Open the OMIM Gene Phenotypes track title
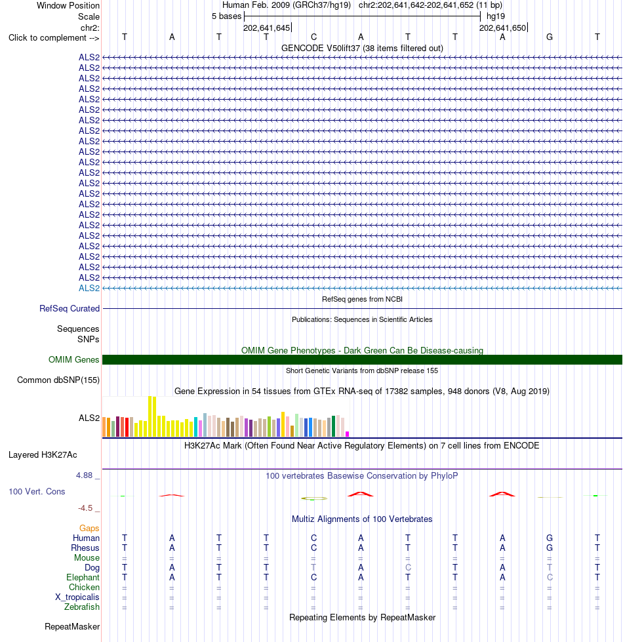This screenshot has width=623, height=642. point(362,350)
